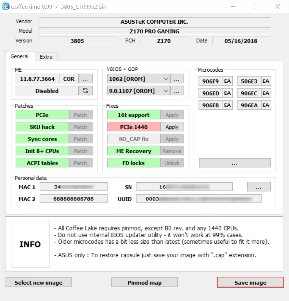Open the Pinmod map
Screen dimensions: 289x301
[145, 282]
